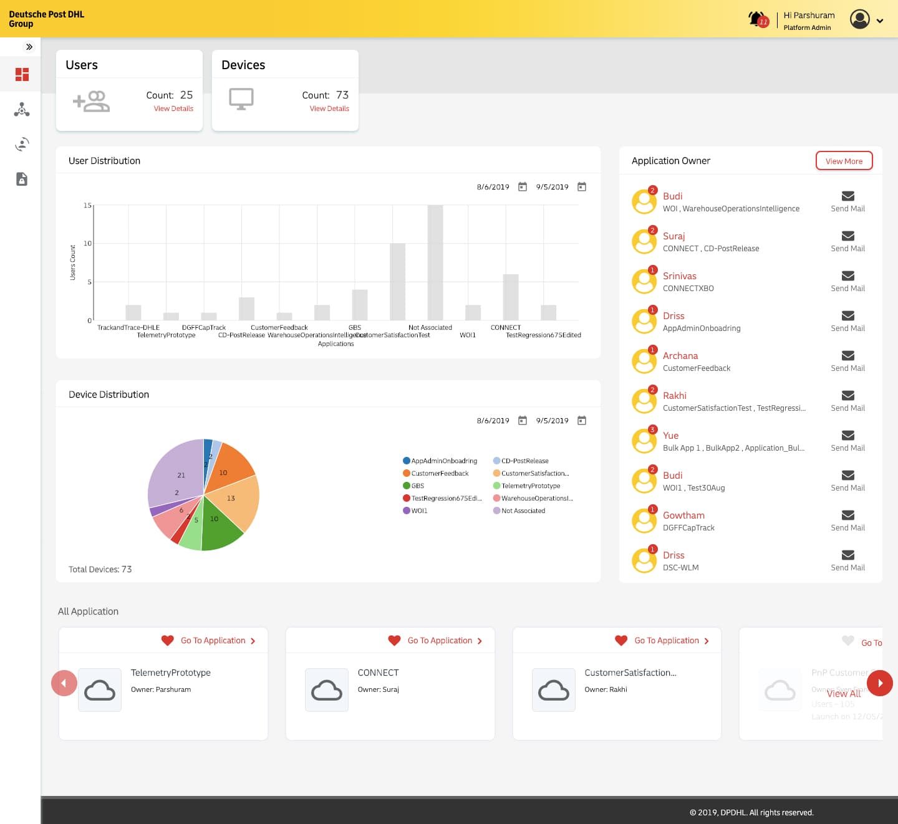Toggle favorite heart on CONNECT card
The height and width of the screenshot is (824, 898).
coord(394,640)
